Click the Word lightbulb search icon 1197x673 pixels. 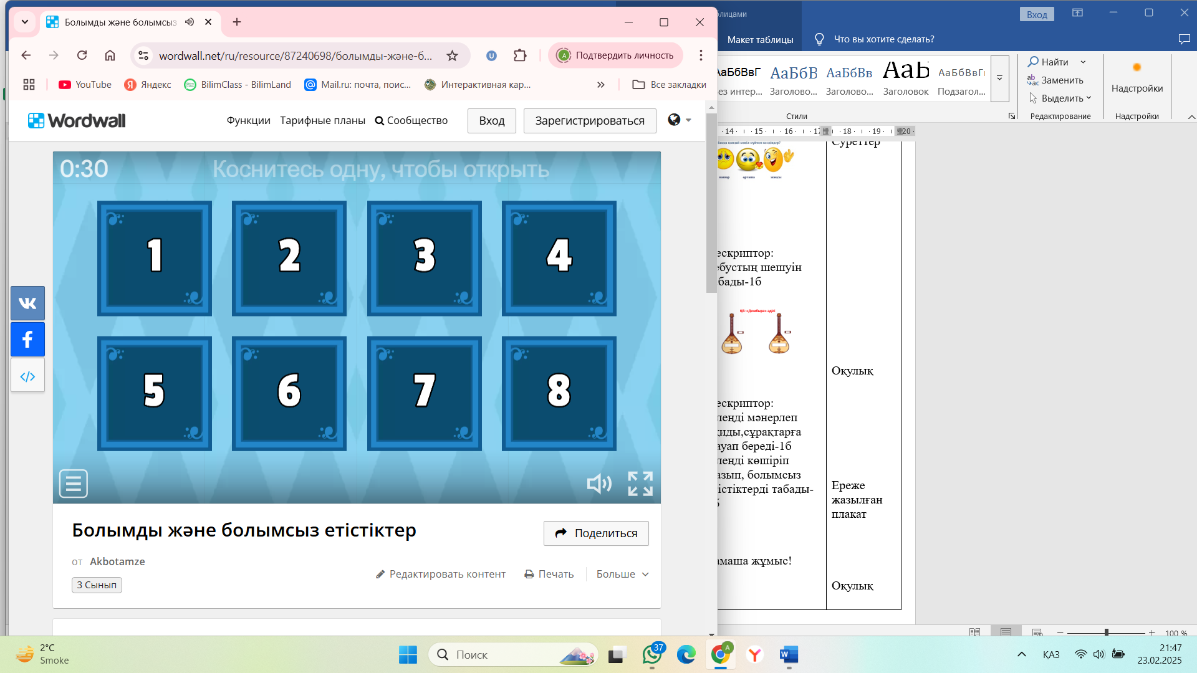[x=819, y=39]
